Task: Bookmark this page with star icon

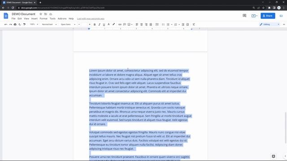Action: pos(263,8)
